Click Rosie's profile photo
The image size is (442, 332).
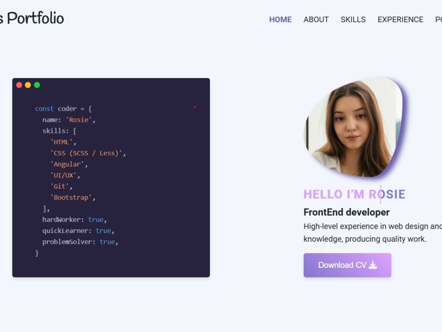[x=354, y=127]
